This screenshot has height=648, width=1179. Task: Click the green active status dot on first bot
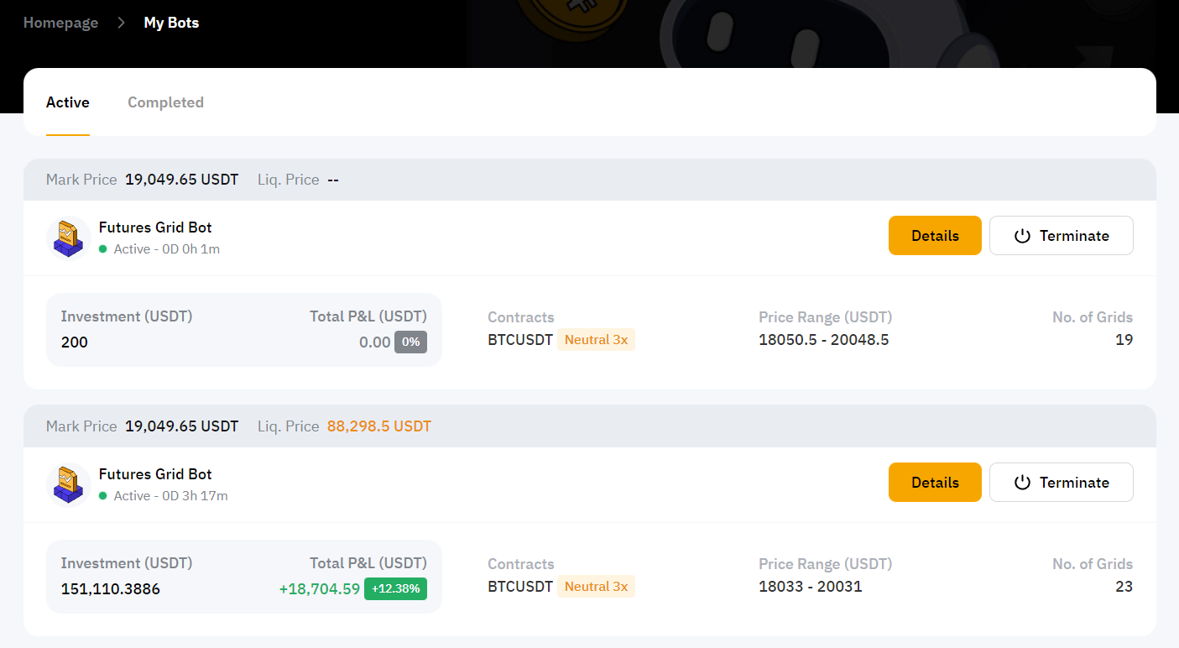(x=103, y=249)
